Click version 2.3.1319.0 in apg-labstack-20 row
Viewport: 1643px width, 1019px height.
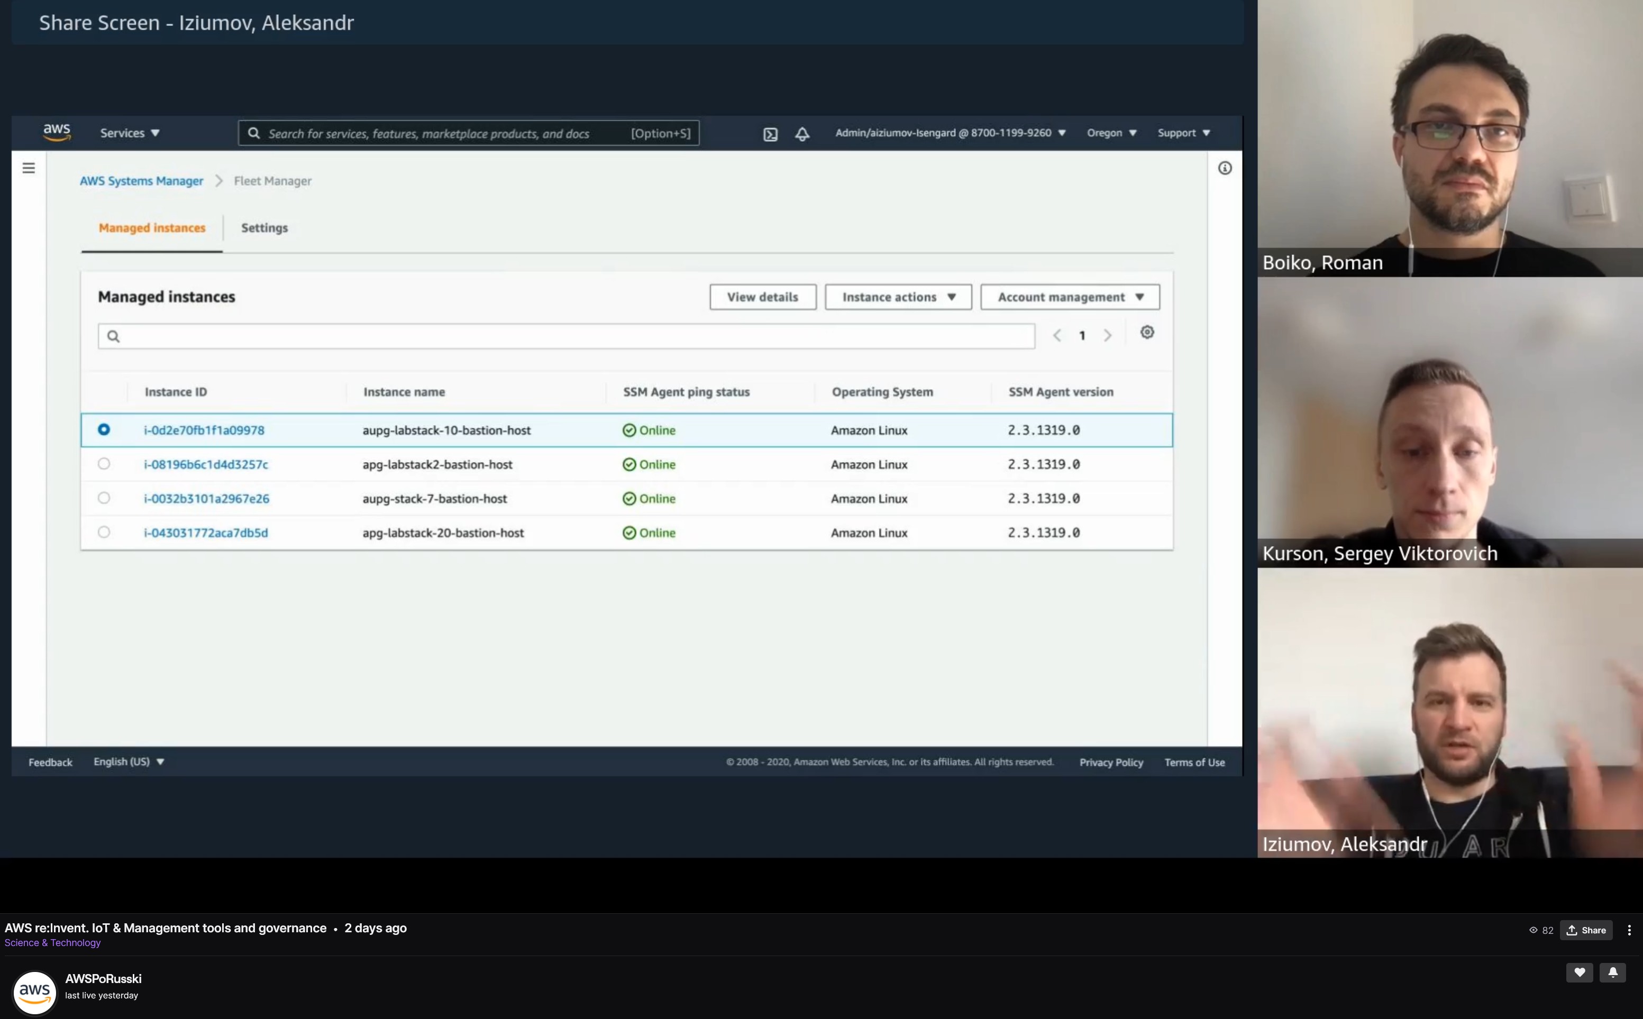[1044, 533]
